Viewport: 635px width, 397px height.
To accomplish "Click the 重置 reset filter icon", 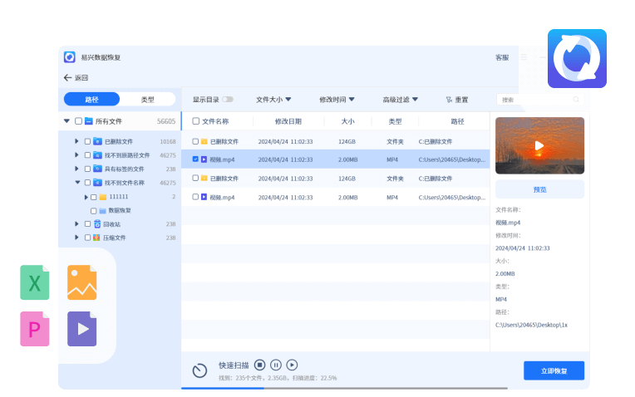I will (449, 100).
